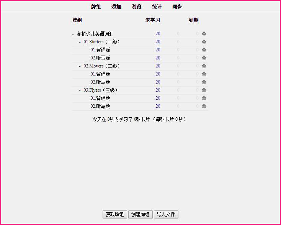Open gear for 01.背诵版 under Flyers
Image resolution: width=281 pixels, height=225 pixels.
[204, 98]
